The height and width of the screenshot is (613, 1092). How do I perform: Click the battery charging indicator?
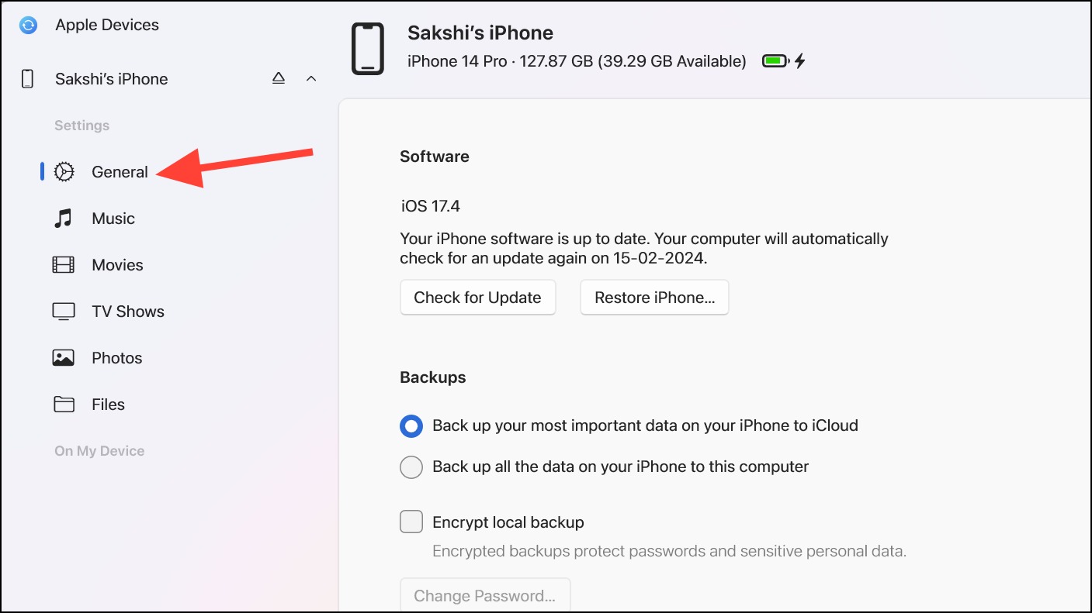[x=784, y=60]
